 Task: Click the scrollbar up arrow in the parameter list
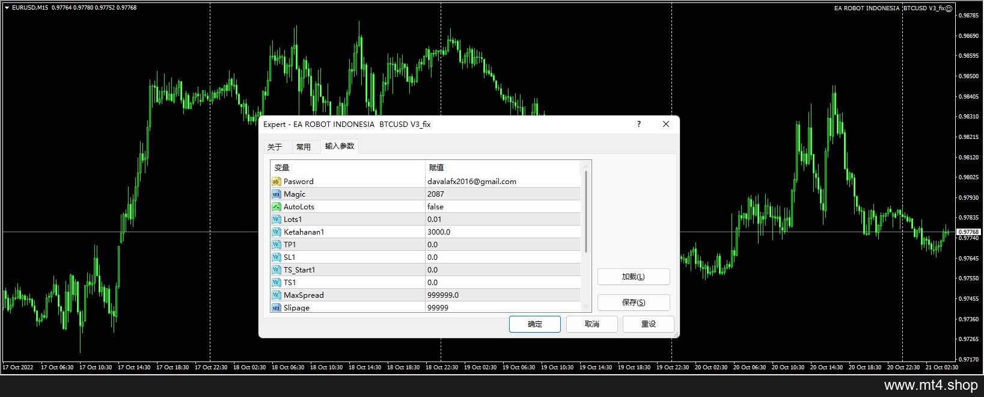tap(586, 165)
